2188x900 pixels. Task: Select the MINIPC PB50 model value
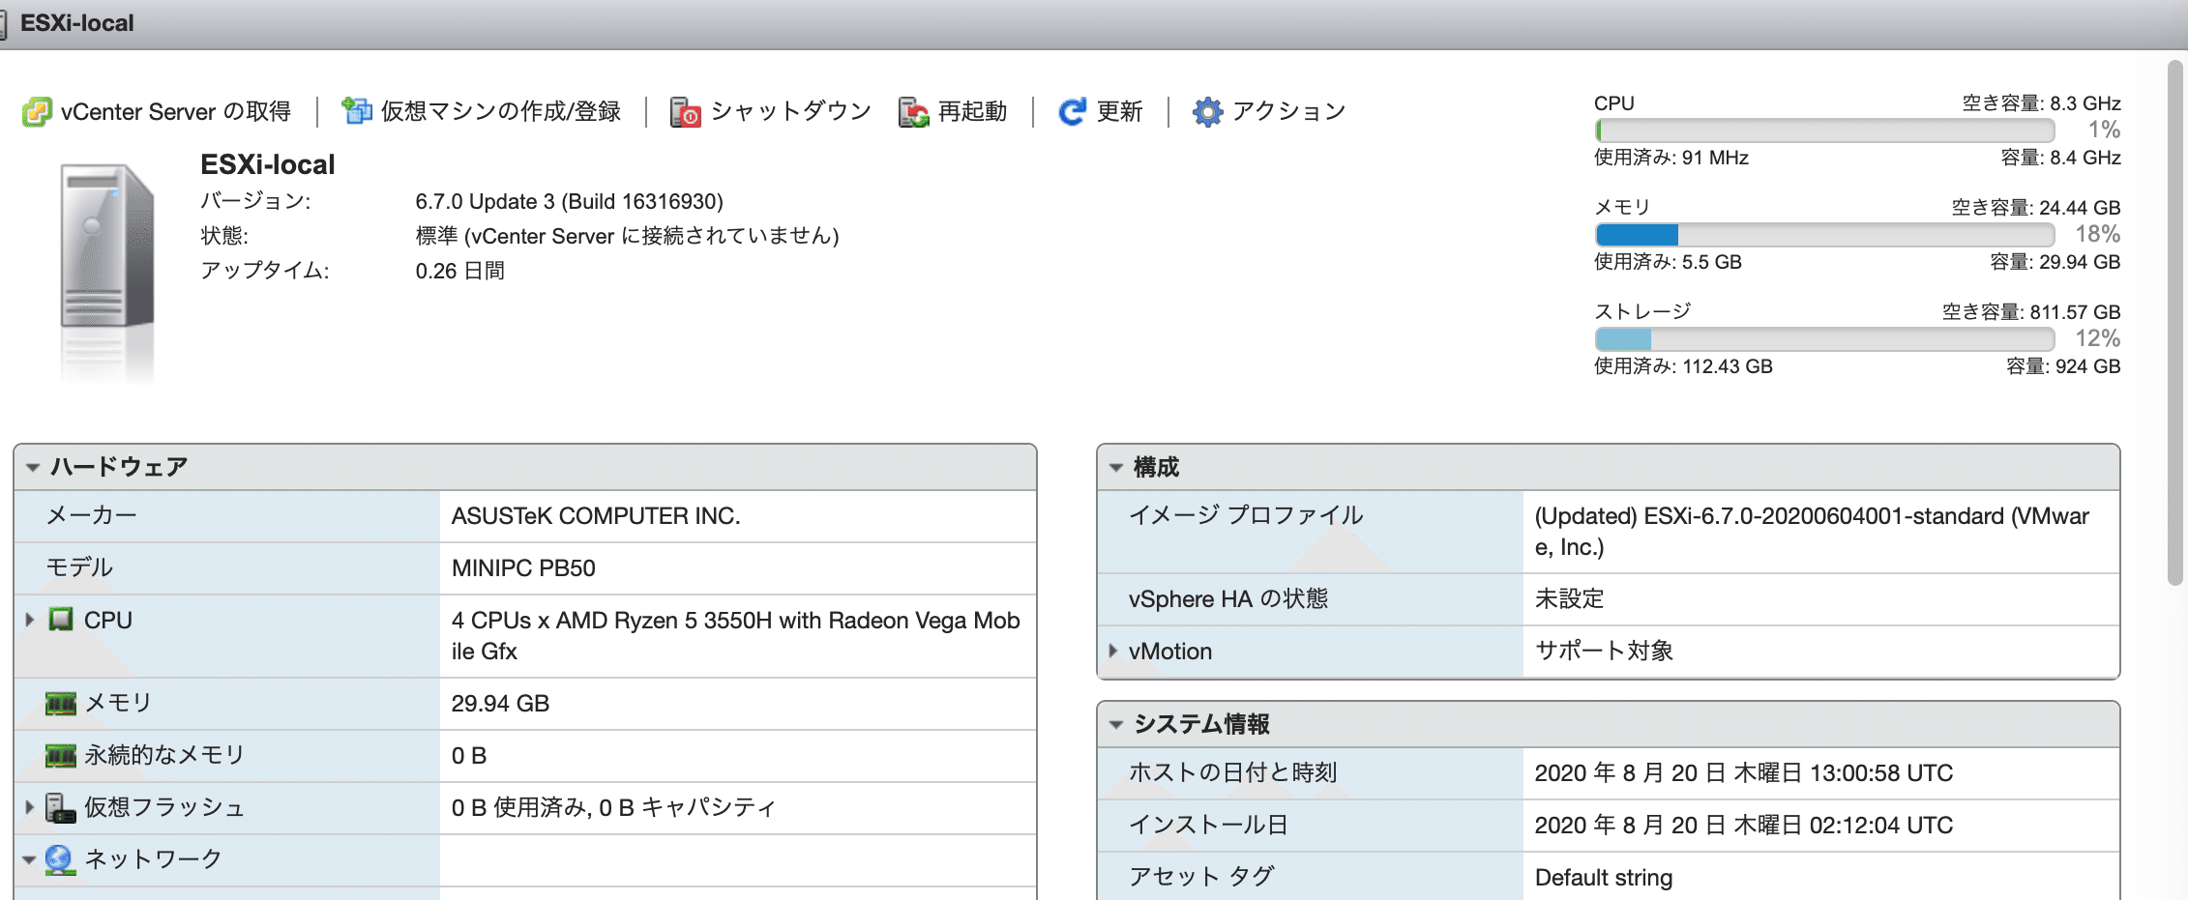523,567
